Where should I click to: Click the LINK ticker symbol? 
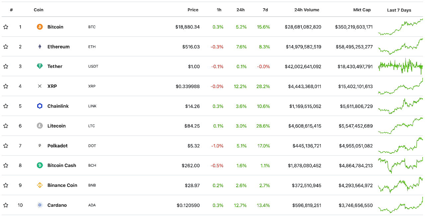coord(93,106)
